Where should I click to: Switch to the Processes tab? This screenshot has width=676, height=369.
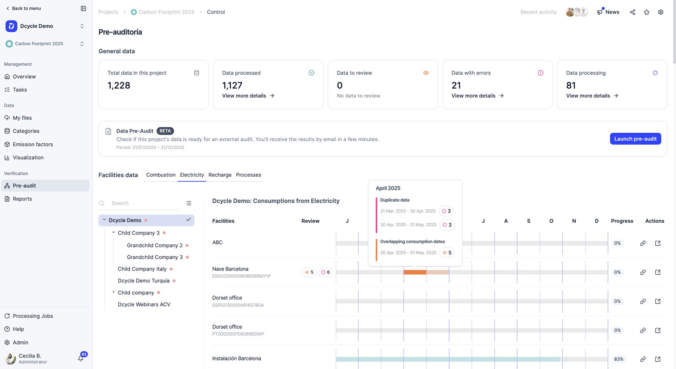[x=248, y=175]
